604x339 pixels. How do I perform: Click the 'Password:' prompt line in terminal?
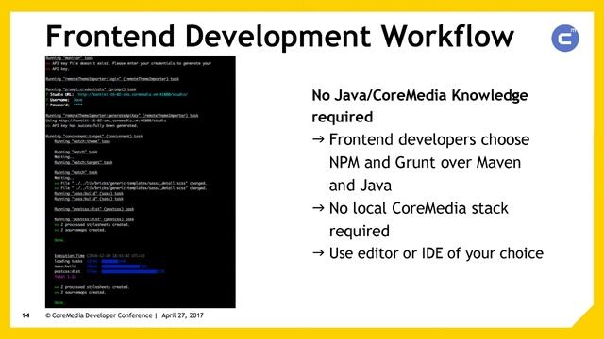64,105
